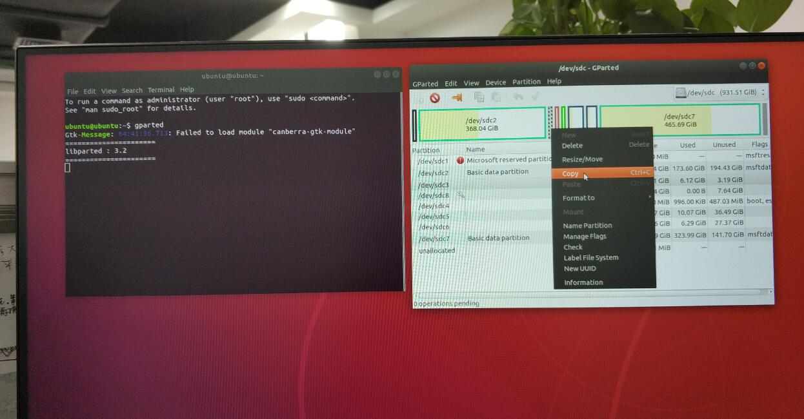Click the Name column header

click(x=476, y=149)
